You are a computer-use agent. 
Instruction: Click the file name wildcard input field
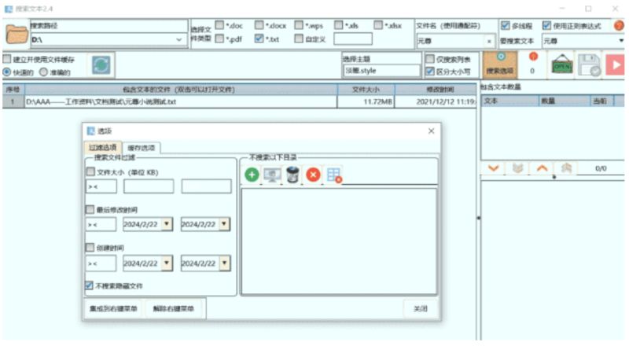point(451,41)
